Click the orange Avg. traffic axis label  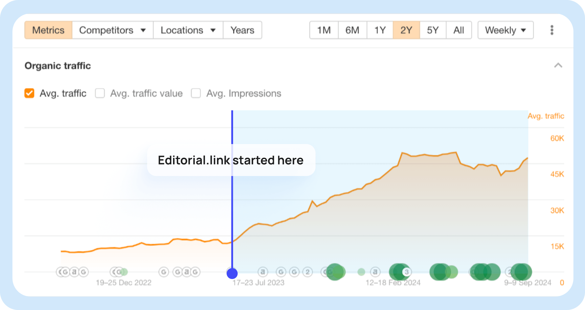click(x=546, y=116)
